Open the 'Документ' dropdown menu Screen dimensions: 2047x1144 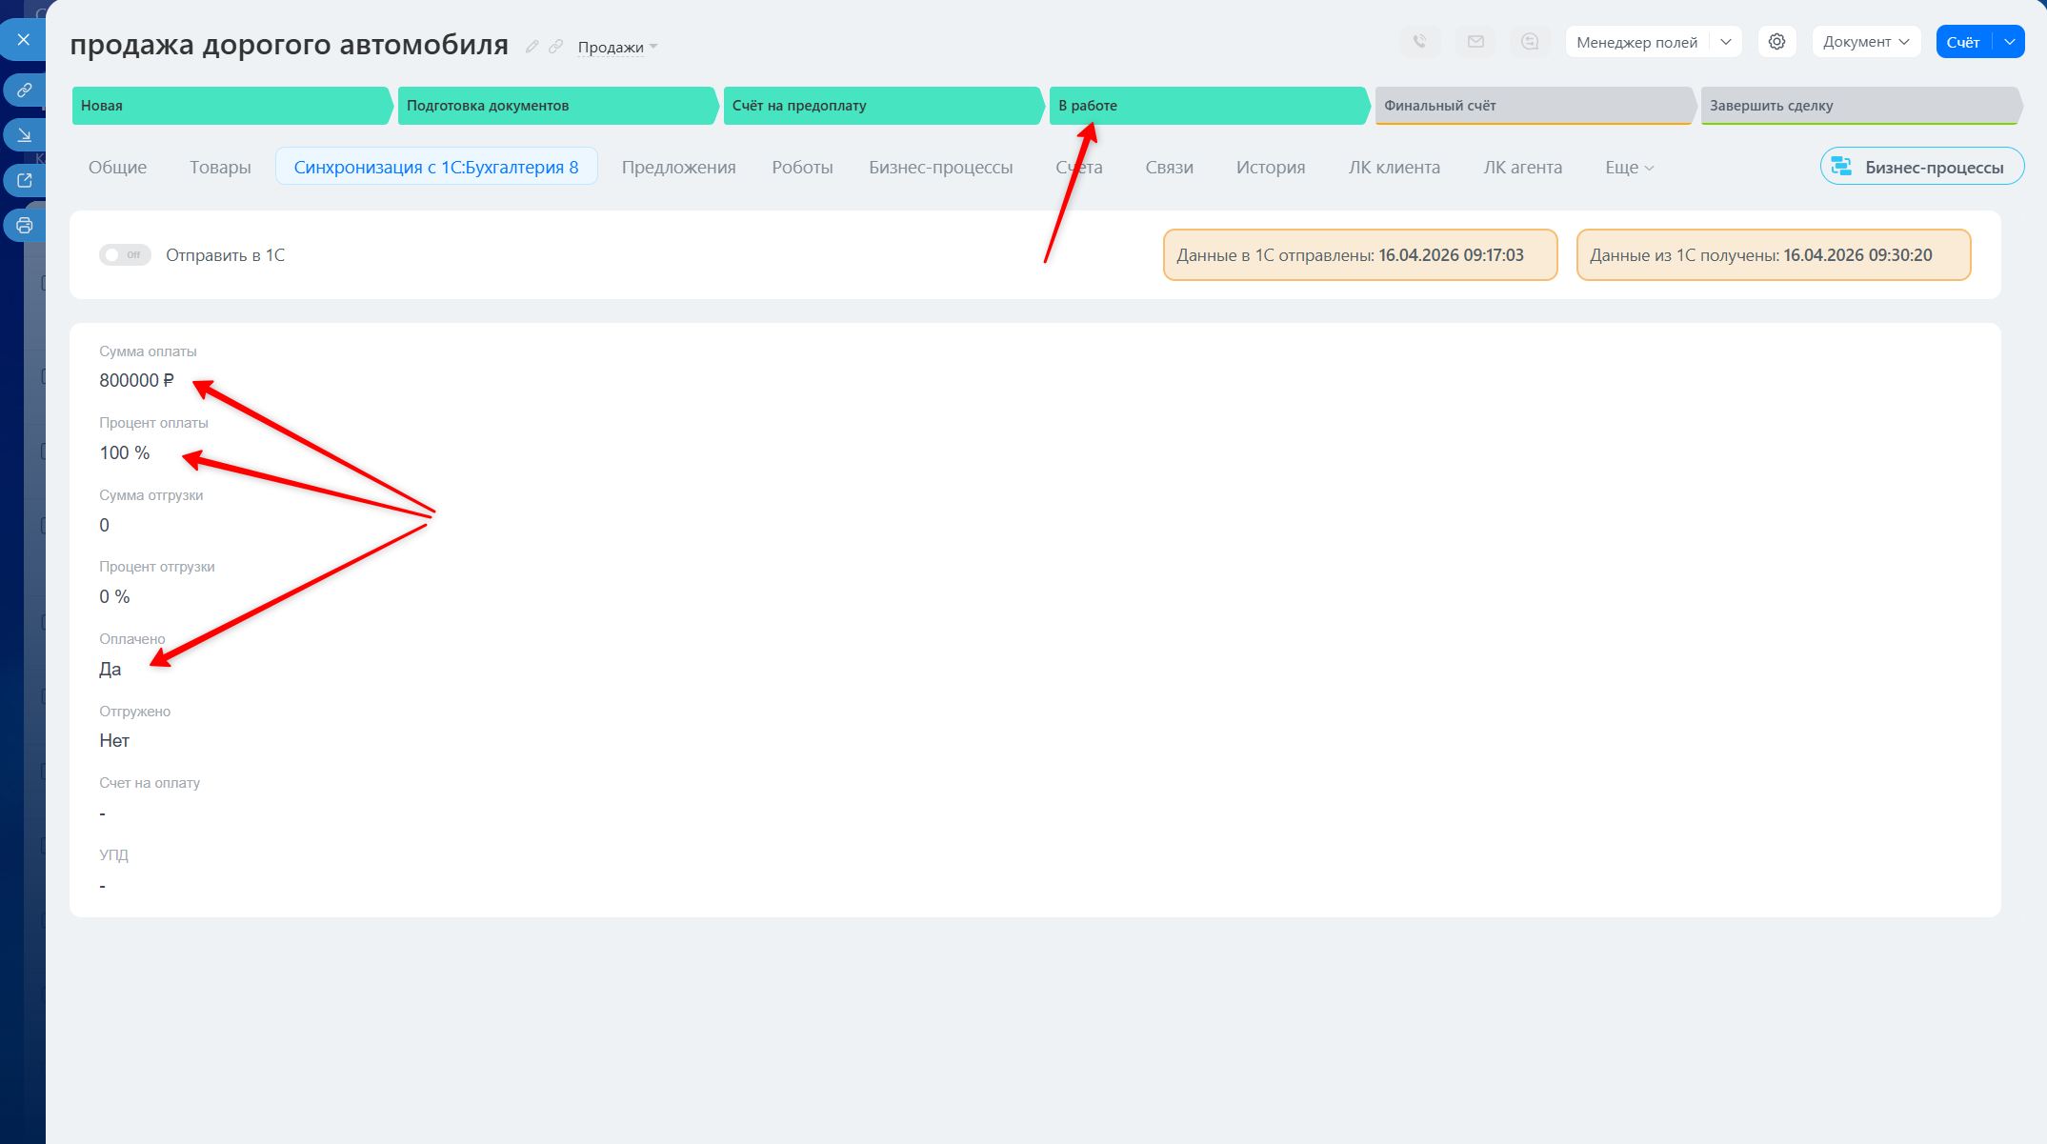(1866, 42)
